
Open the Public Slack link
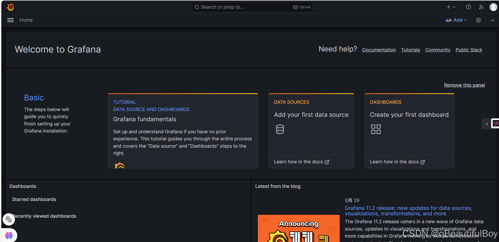point(469,50)
